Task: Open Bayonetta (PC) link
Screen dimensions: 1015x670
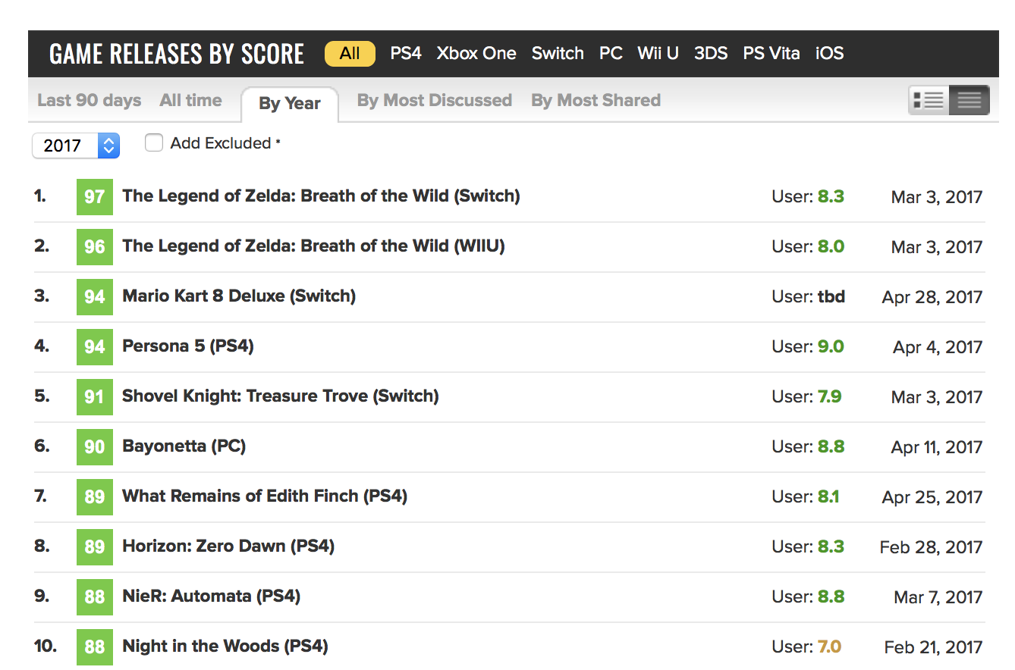Action: coord(184,446)
